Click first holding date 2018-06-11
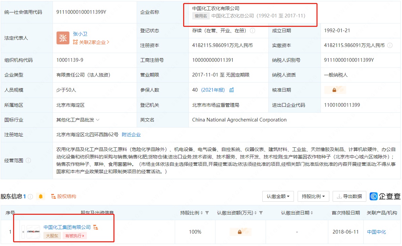Screen dimensions: 402x246 tap(345, 232)
